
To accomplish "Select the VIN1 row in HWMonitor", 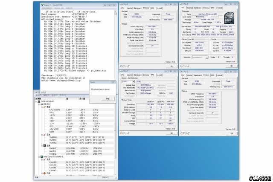I will [x=75, y=113].
